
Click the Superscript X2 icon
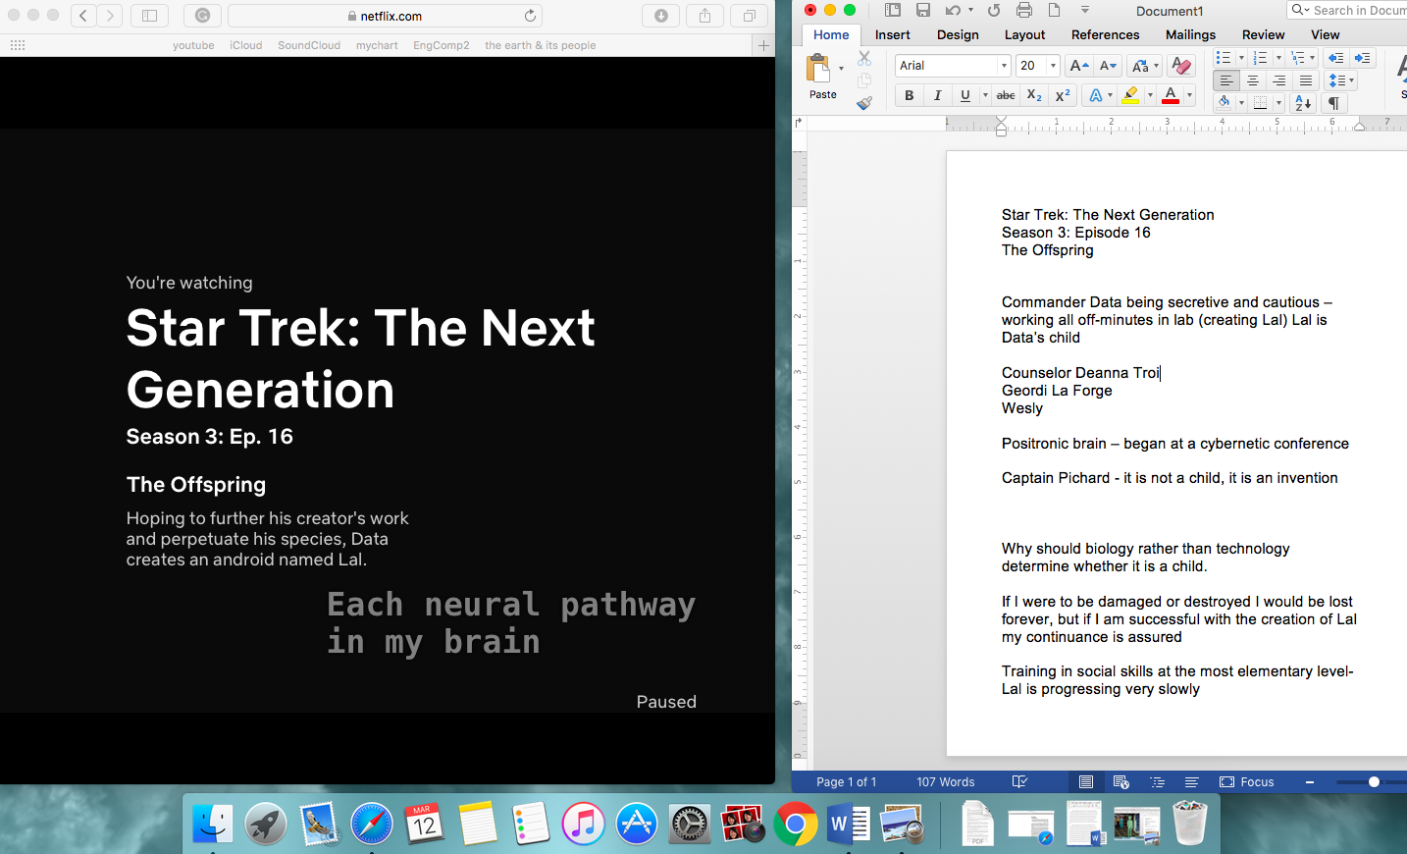(1063, 95)
